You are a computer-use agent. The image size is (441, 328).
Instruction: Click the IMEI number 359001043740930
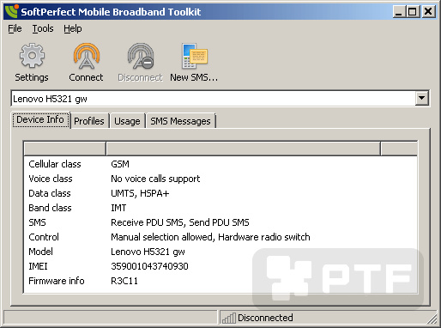tap(149, 266)
